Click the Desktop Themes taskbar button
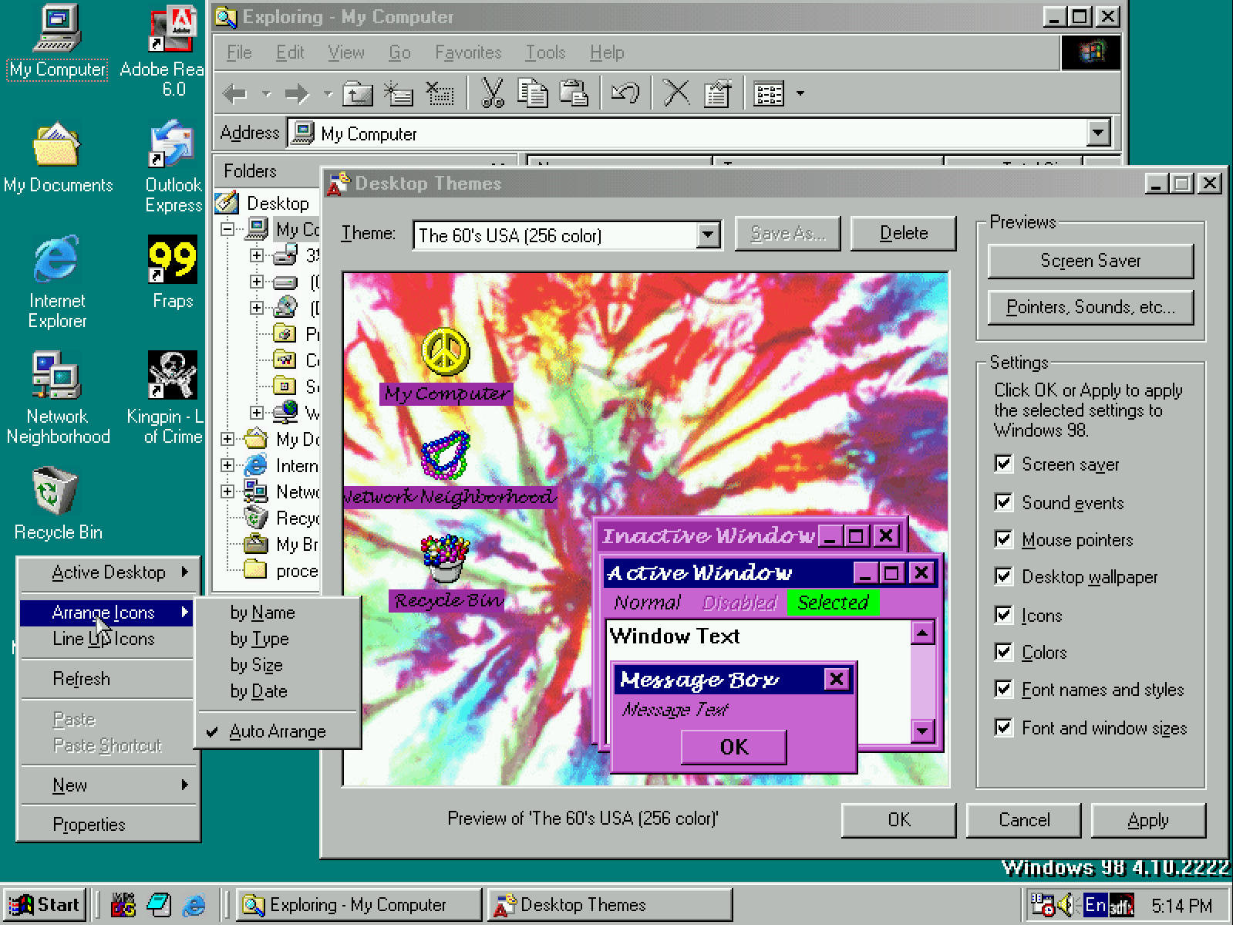The height and width of the screenshot is (925, 1233). [609, 905]
